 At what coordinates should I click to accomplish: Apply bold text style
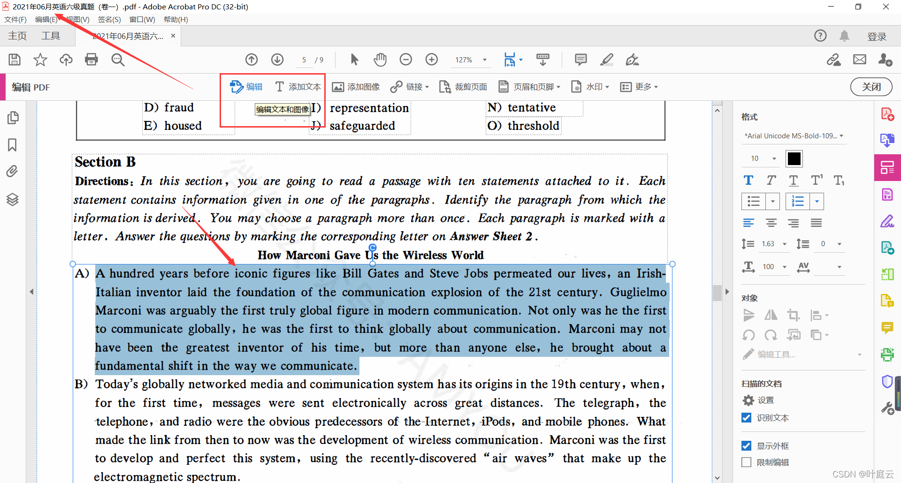(x=748, y=181)
